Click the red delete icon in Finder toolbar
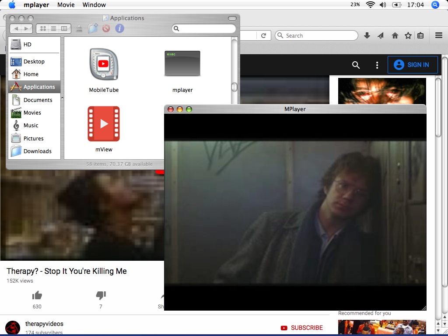 click(x=106, y=28)
